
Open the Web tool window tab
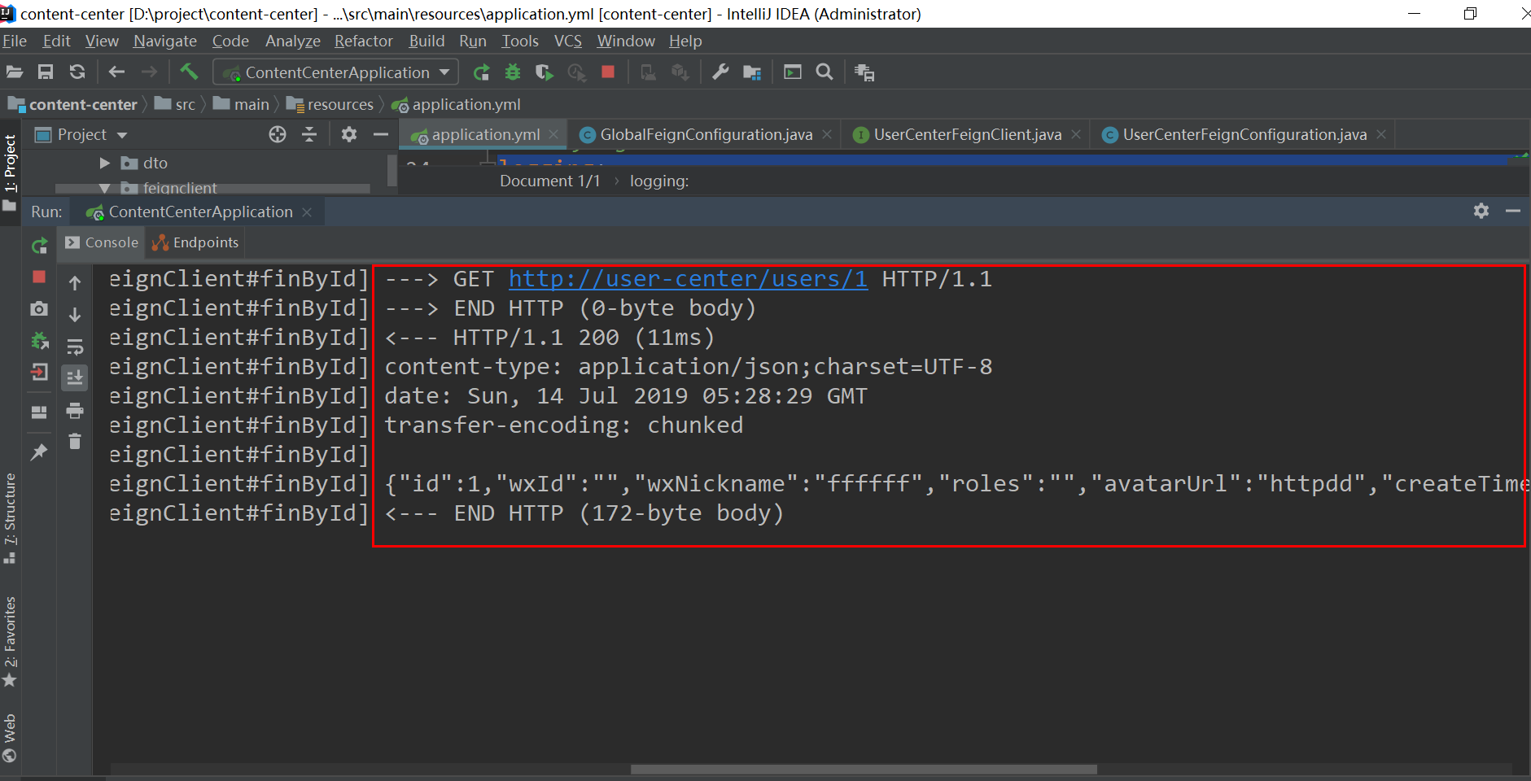pos(10,739)
